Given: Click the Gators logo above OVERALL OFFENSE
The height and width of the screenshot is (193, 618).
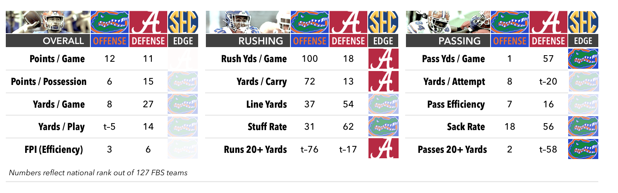Looking at the screenshot, I should [x=110, y=22].
